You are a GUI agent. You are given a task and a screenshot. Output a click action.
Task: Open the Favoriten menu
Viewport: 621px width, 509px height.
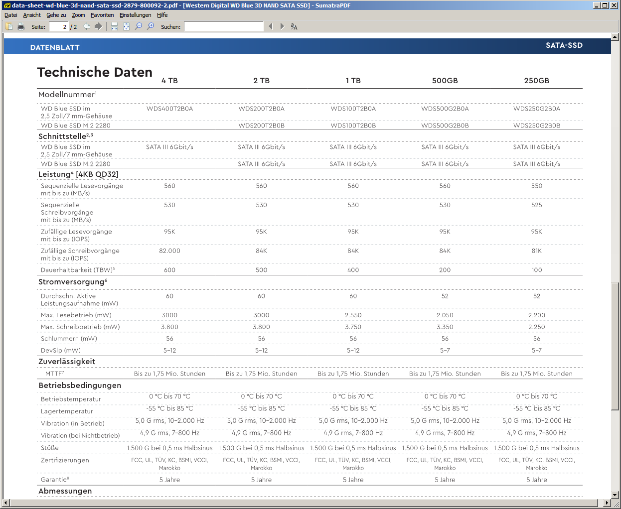pos(102,15)
